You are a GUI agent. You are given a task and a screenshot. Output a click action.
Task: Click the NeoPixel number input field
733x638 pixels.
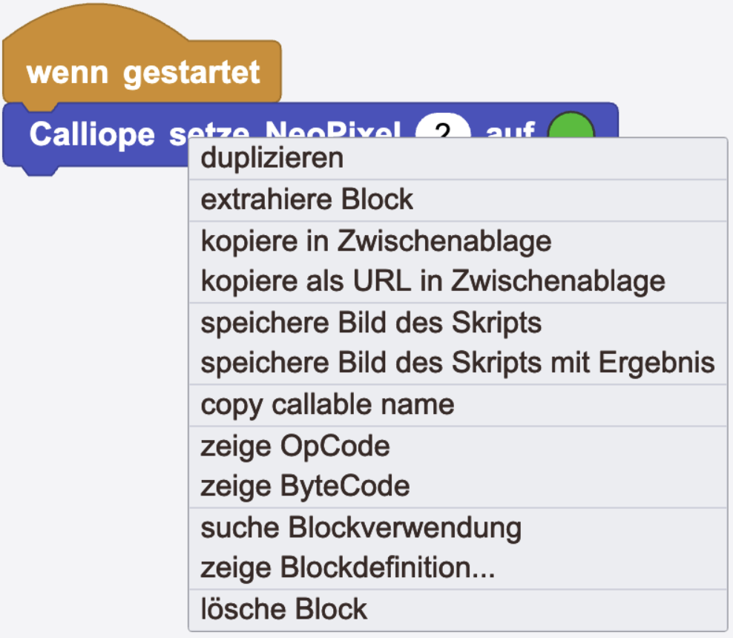click(443, 131)
